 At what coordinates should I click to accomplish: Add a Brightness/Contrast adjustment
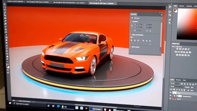coord(177,49)
